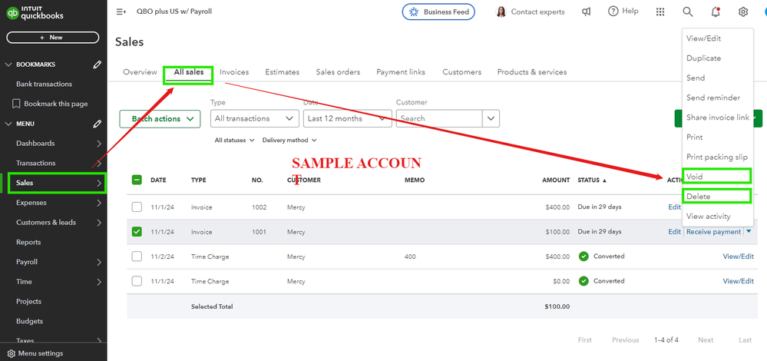Open the Delivery method filter
767x361 pixels.
(x=289, y=141)
